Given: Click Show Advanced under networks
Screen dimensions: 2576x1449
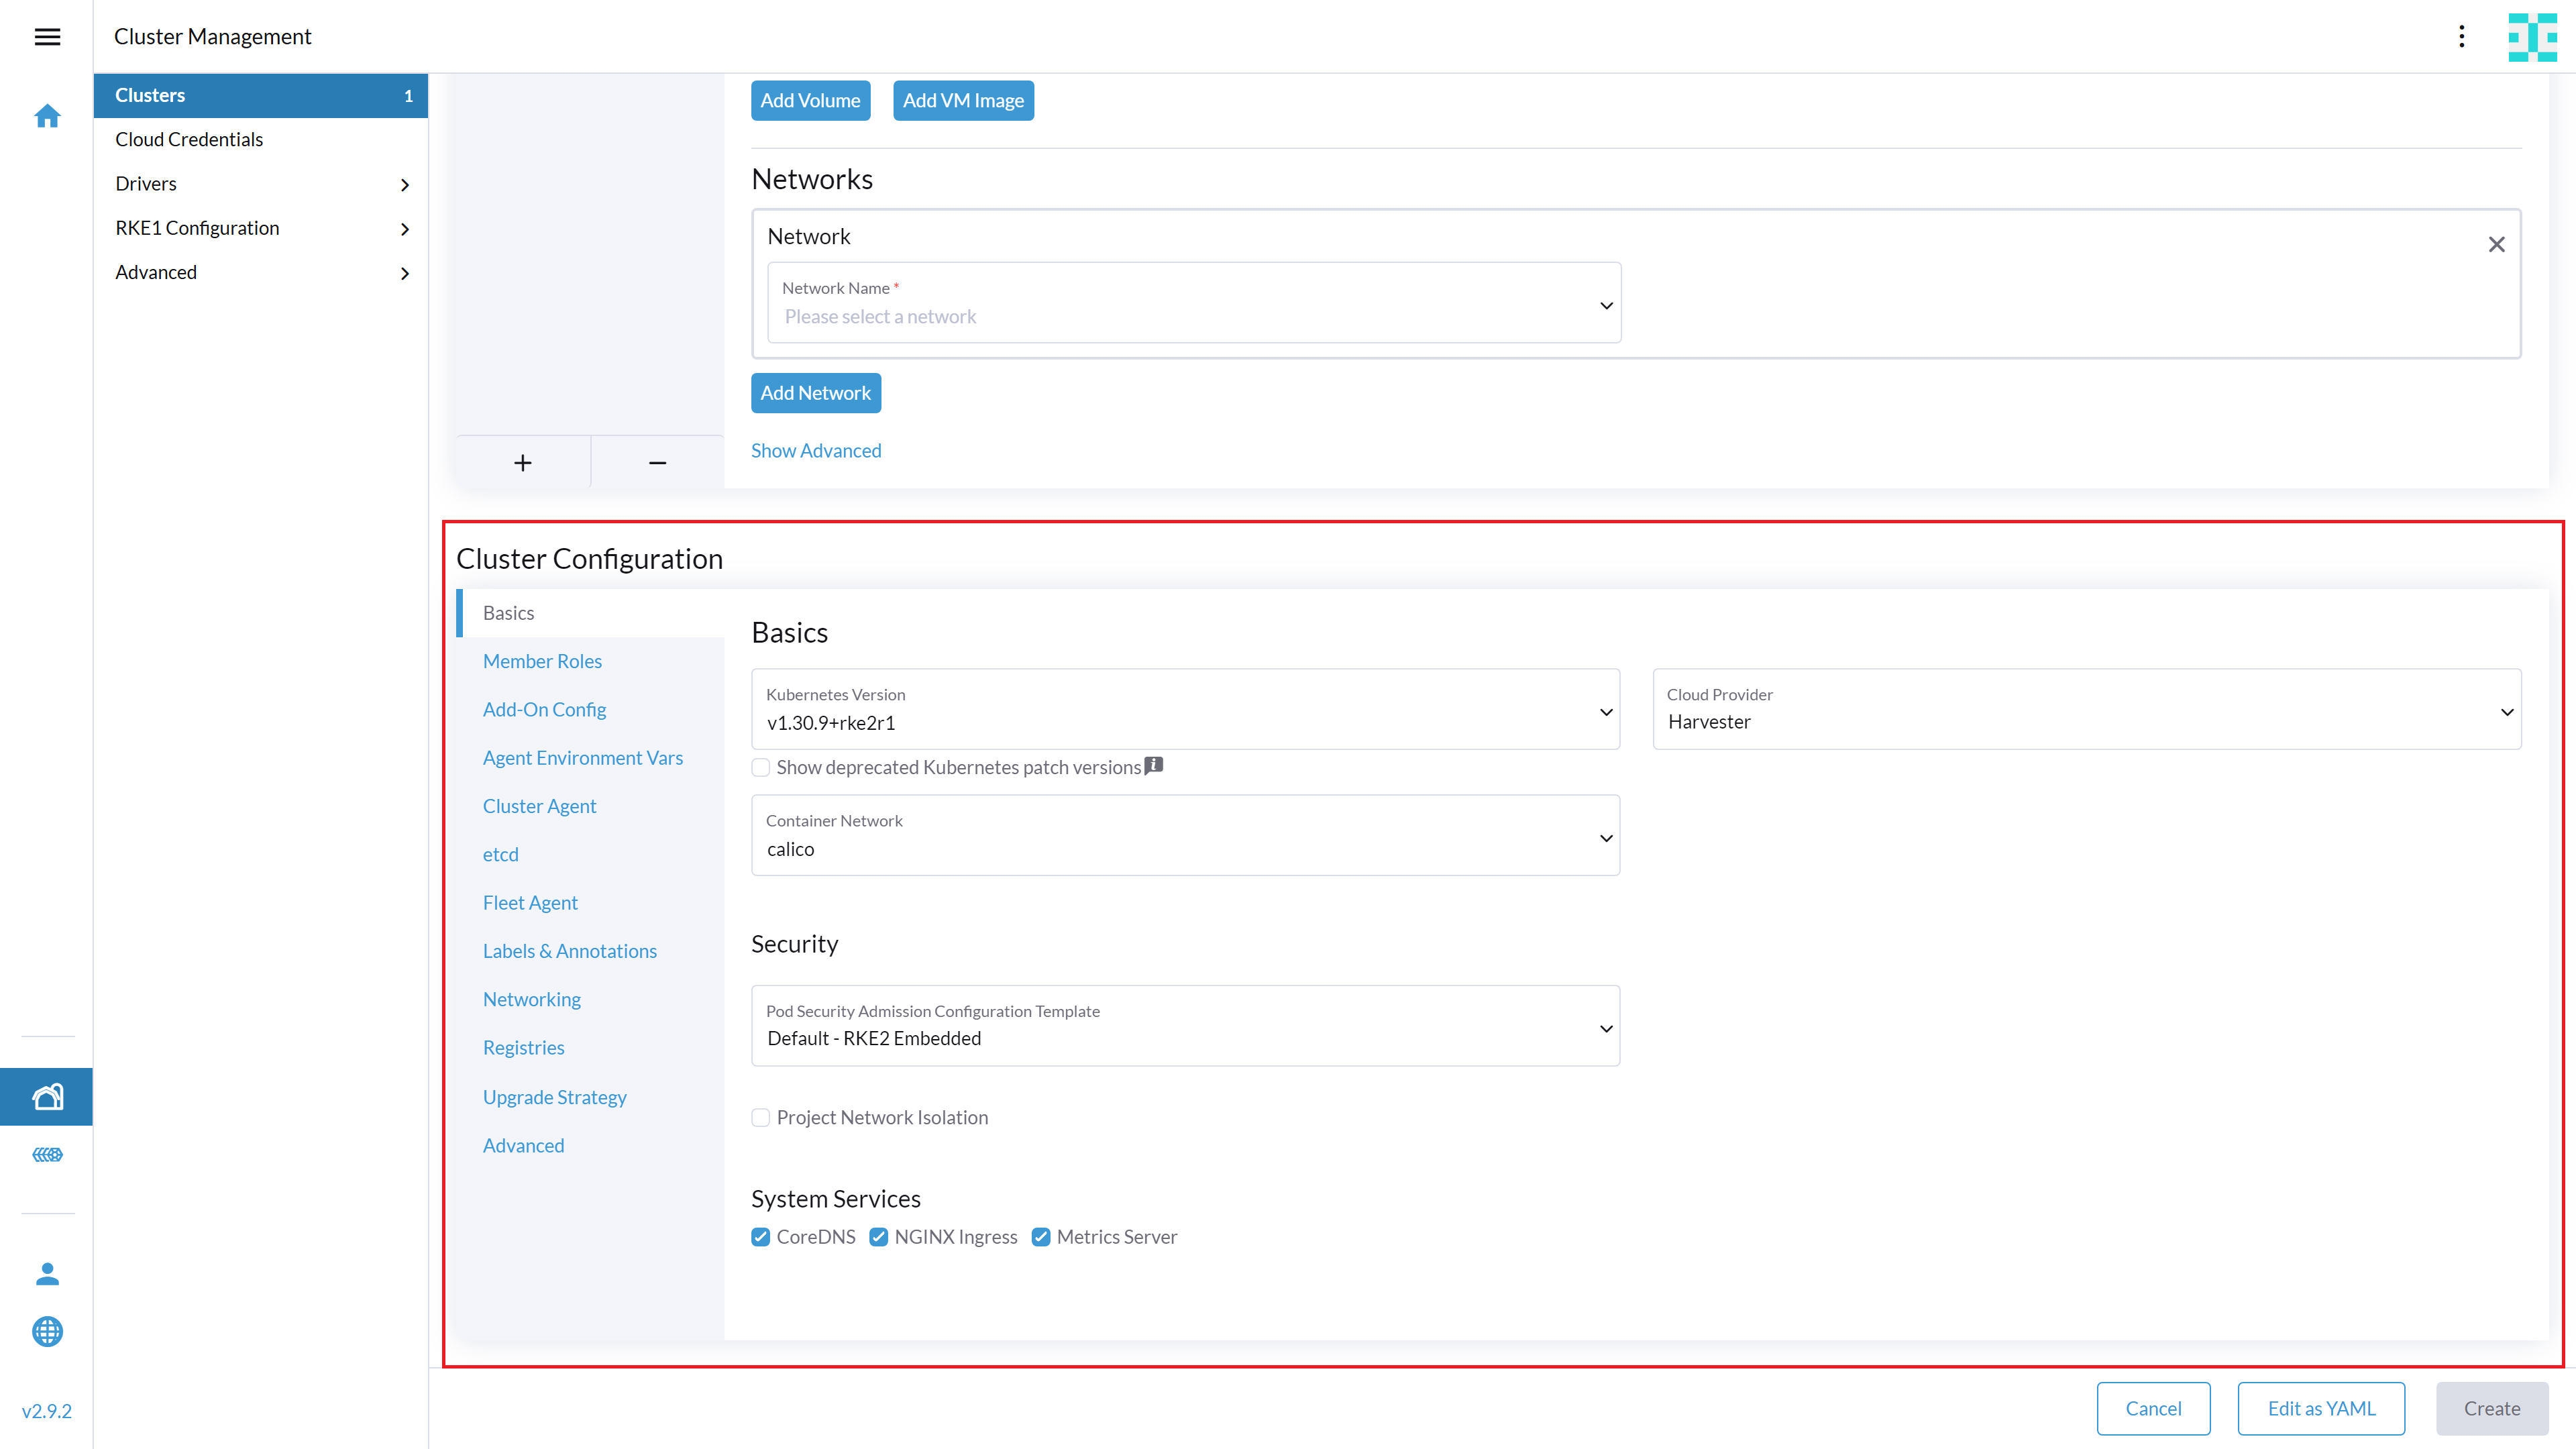Looking at the screenshot, I should tap(816, 450).
